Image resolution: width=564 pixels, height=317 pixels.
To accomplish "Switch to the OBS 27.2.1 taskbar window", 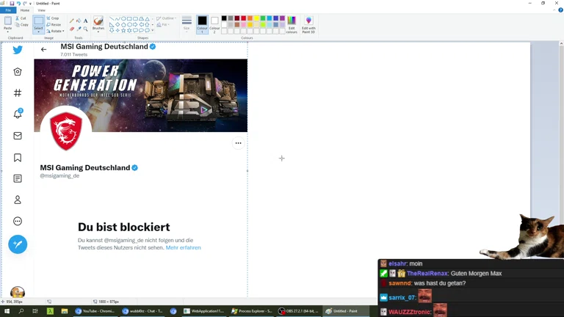I will 299,311.
